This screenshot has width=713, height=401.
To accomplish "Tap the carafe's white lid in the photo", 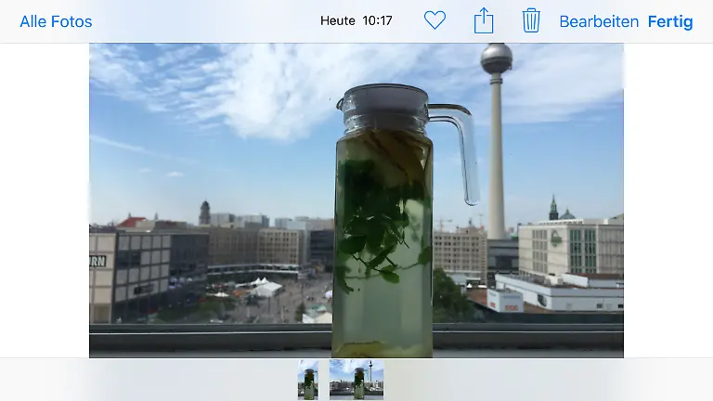I will [382, 97].
